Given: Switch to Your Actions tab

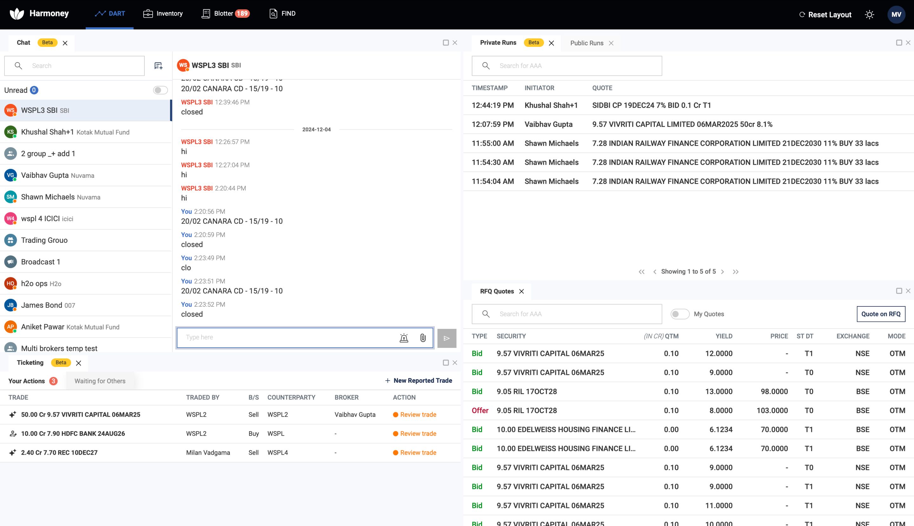Looking at the screenshot, I should tap(33, 381).
